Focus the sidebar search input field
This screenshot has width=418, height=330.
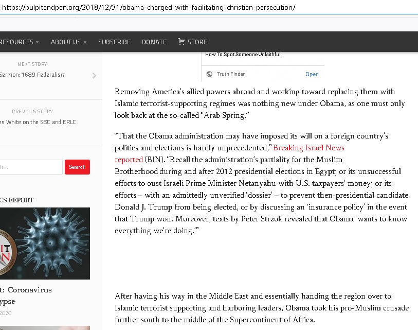31,167
